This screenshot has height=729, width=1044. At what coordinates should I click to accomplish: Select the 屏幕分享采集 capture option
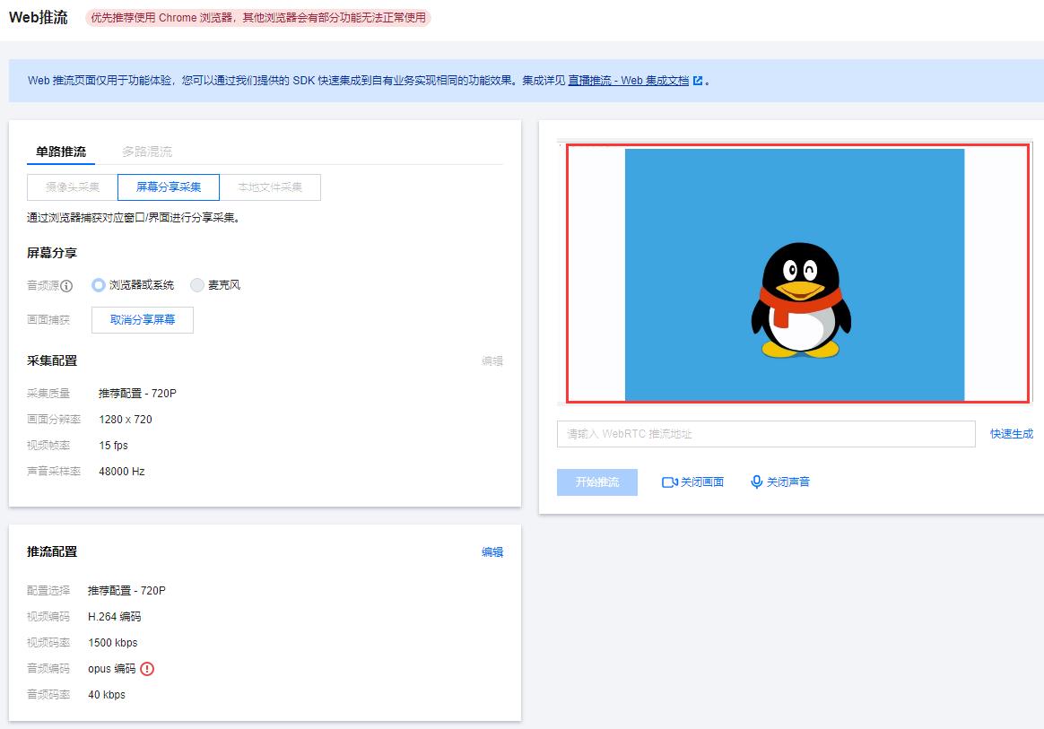pos(169,187)
